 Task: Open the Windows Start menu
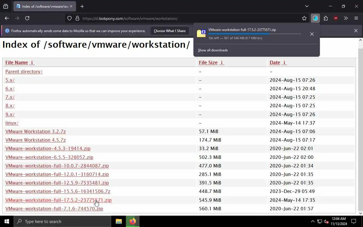tap(7, 221)
